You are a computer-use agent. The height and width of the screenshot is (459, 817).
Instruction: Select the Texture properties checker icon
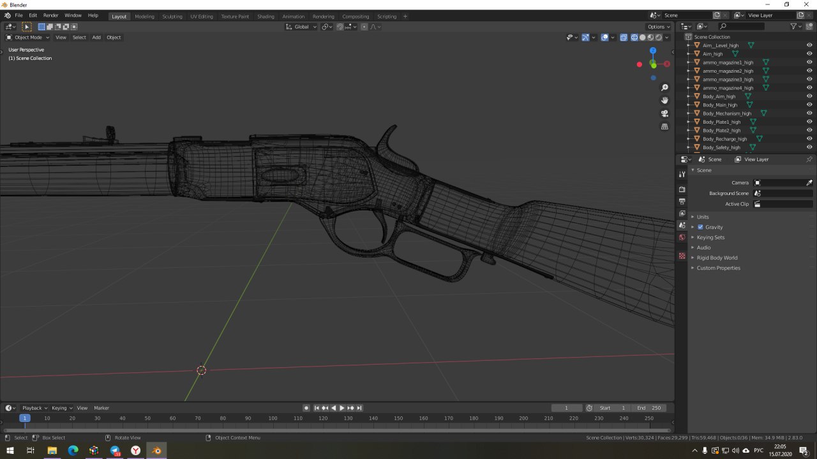coord(682,256)
